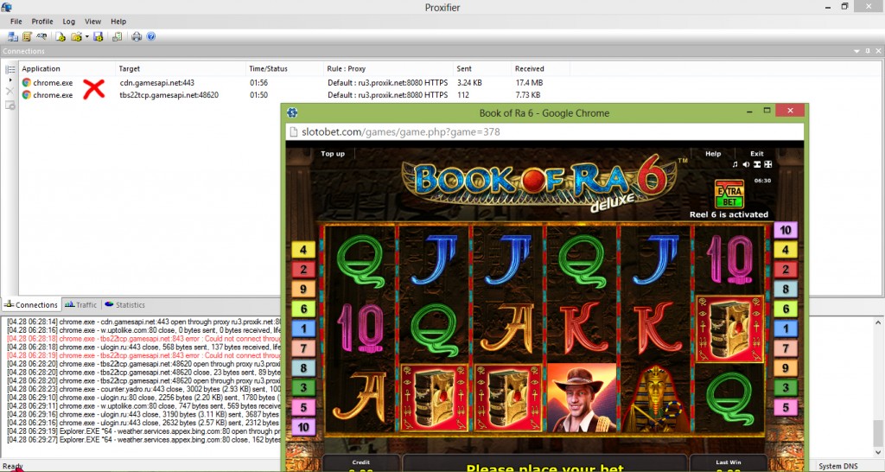
Task: Sort by the Rule : Proxy column header
Action: point(388,69)
